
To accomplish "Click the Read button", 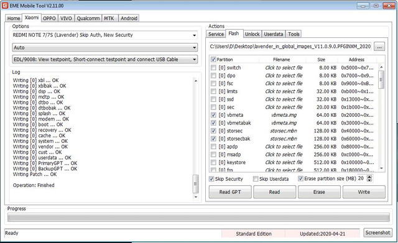I will point(274,192).
